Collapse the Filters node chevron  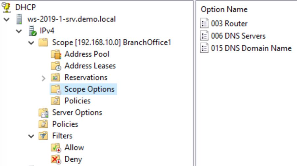coord(31,136)
